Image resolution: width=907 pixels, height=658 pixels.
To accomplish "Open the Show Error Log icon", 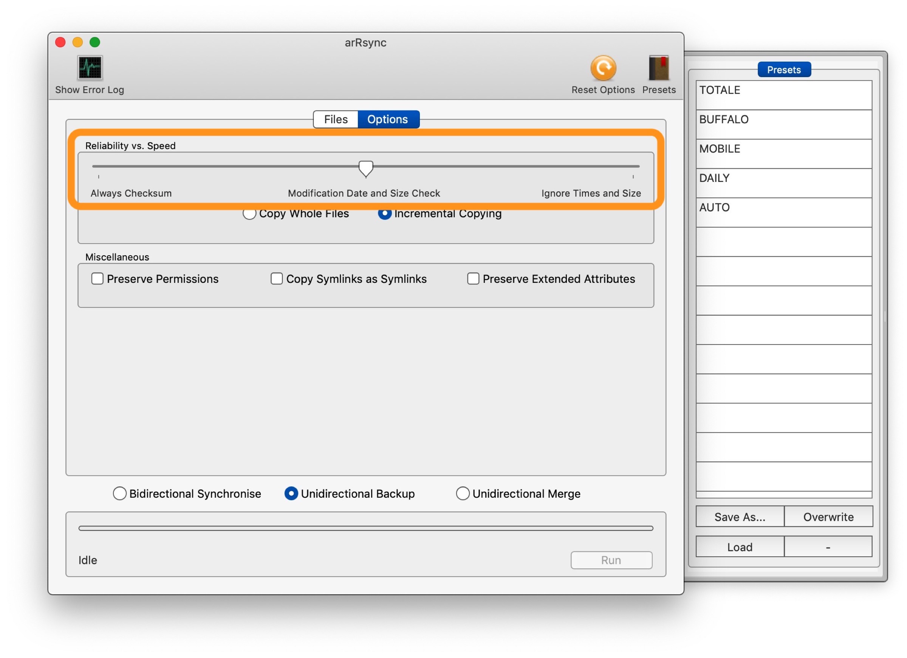I will [90, 68].
